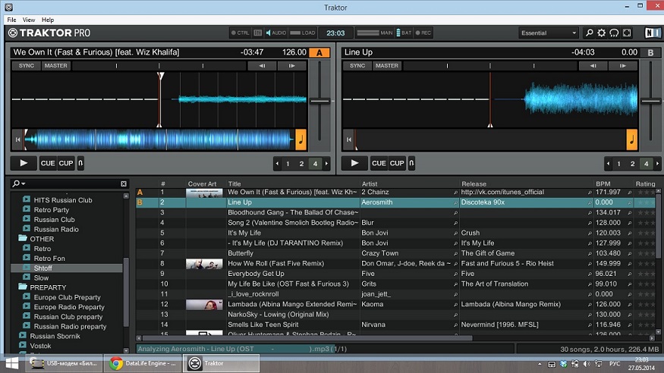
Task: Open the Help menu
Action: [x=48, y=20]
